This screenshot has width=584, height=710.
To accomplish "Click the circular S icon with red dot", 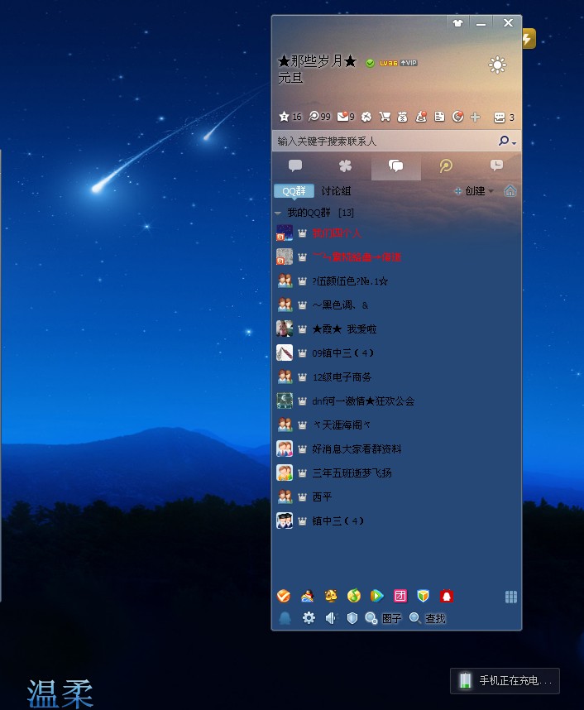I will [x=457, y=117].
